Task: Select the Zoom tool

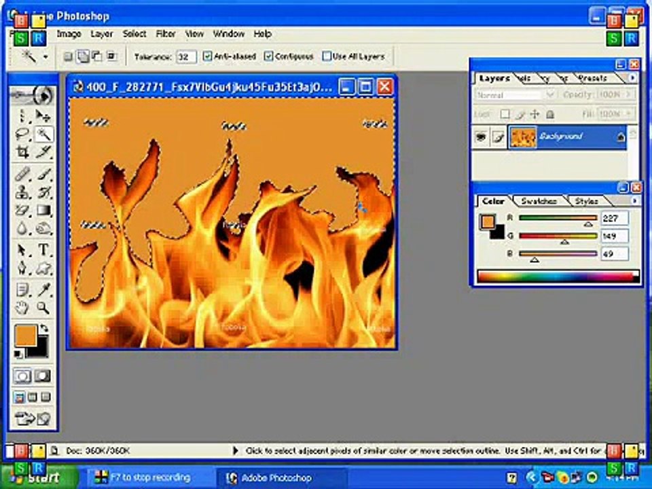Action: [x=43, y=308]
